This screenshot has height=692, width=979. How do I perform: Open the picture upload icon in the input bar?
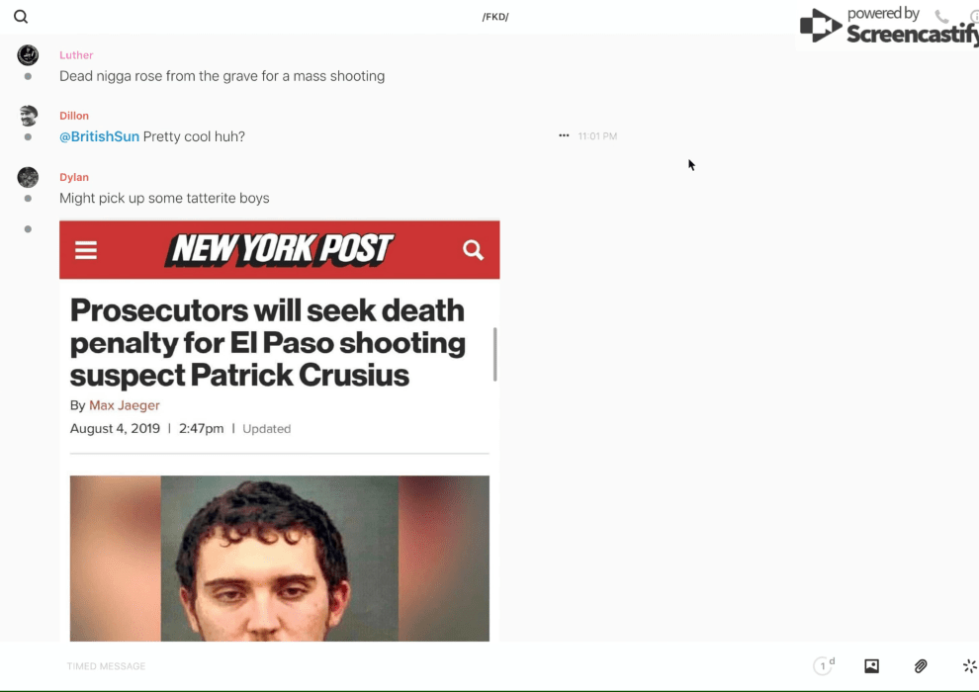(871, 666)
